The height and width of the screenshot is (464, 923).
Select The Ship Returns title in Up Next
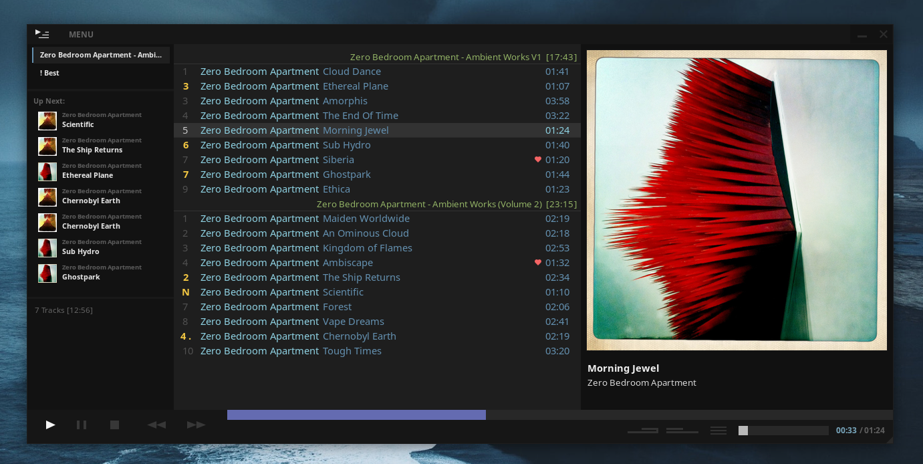[x=92, y=150]
